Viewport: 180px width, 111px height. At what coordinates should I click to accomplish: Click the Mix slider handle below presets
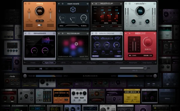point(145,68)
